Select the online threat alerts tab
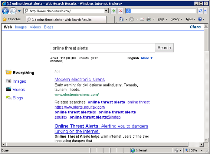This screenshot has height=154, width=210. click(x=66, y=20)
